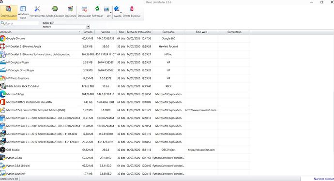Click the Desinstalar toolbar button
This screenshot has height=181, width=334.
[84, 12]
